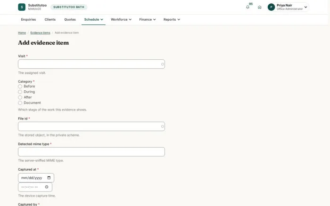This screenshot has width=330, height=206.
Task: Go to home via house icon
Action: point(259,7)
